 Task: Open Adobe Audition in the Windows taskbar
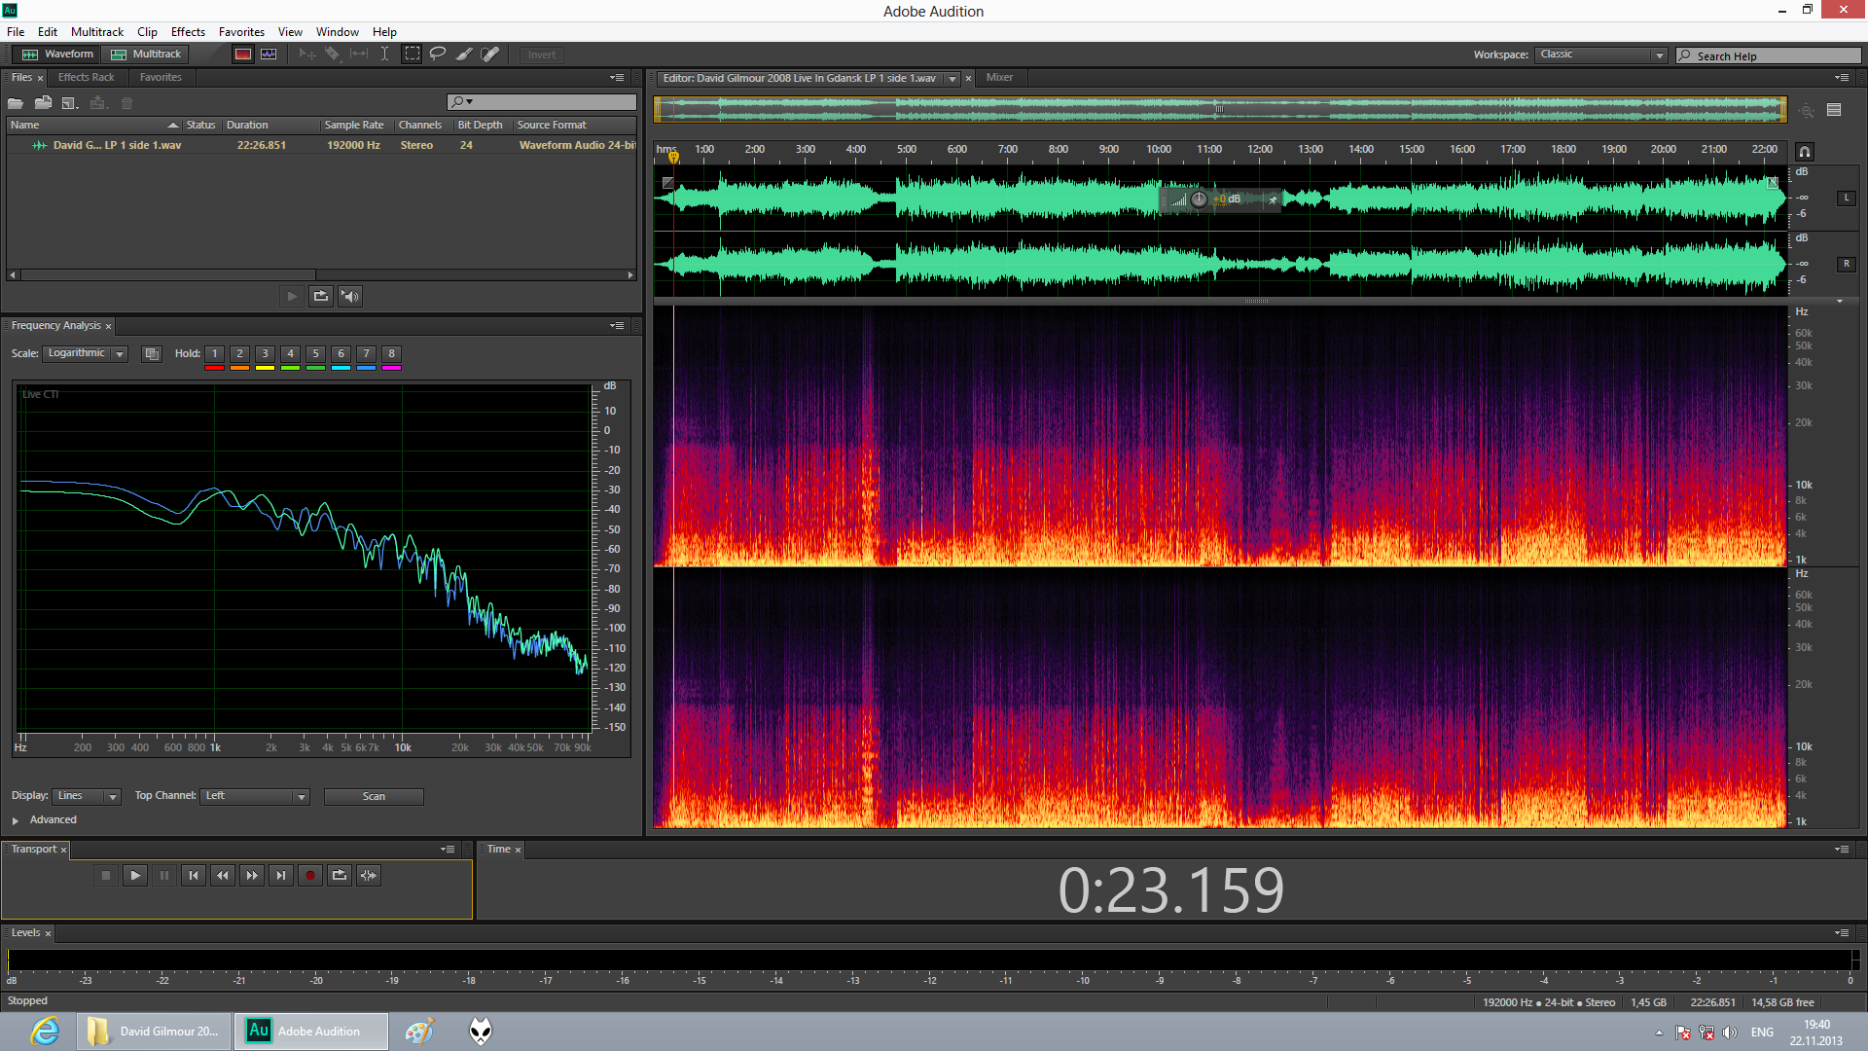(311, 1032)
